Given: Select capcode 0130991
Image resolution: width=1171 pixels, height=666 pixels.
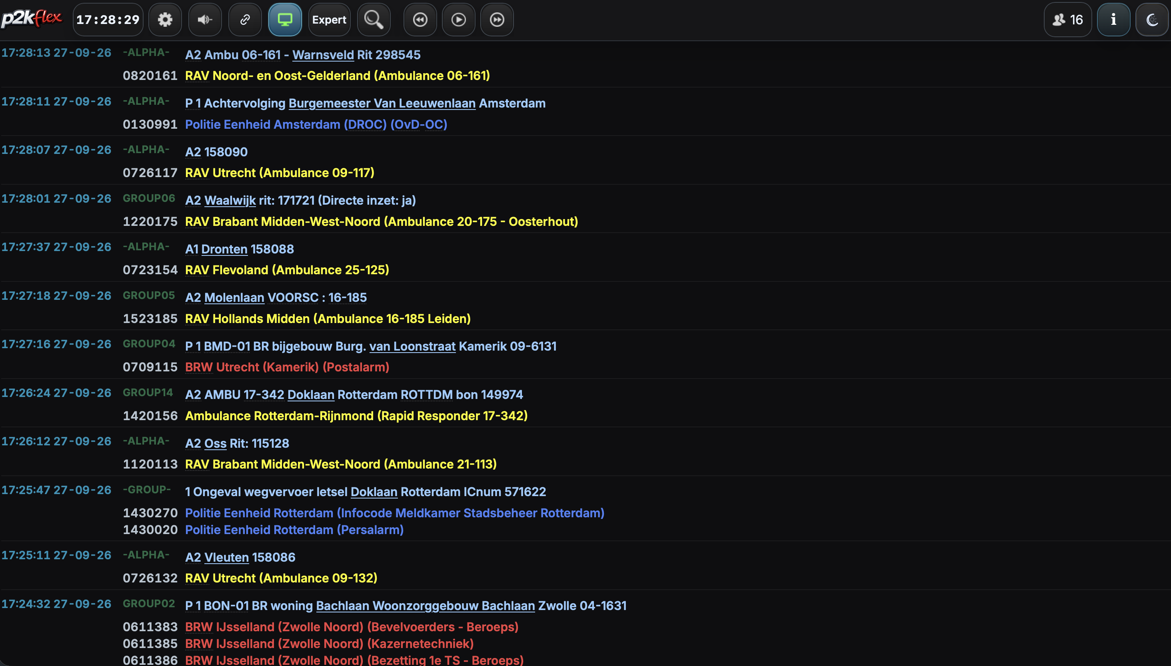Looking at the screenshot, I should [x=150, y=124].
